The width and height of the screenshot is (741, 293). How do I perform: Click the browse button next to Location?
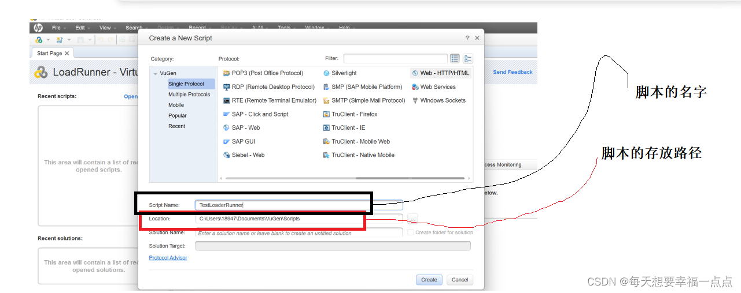point(412,219)
